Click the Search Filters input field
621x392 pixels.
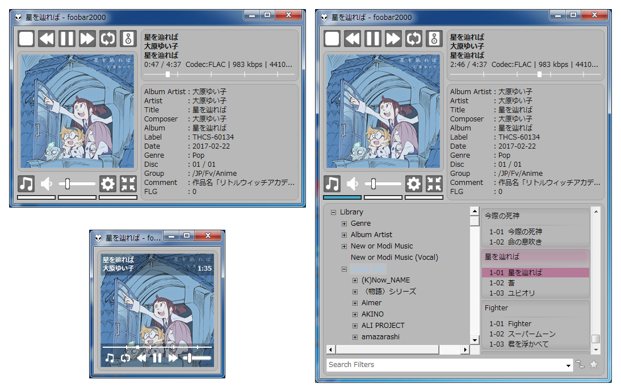pos(445,365)
